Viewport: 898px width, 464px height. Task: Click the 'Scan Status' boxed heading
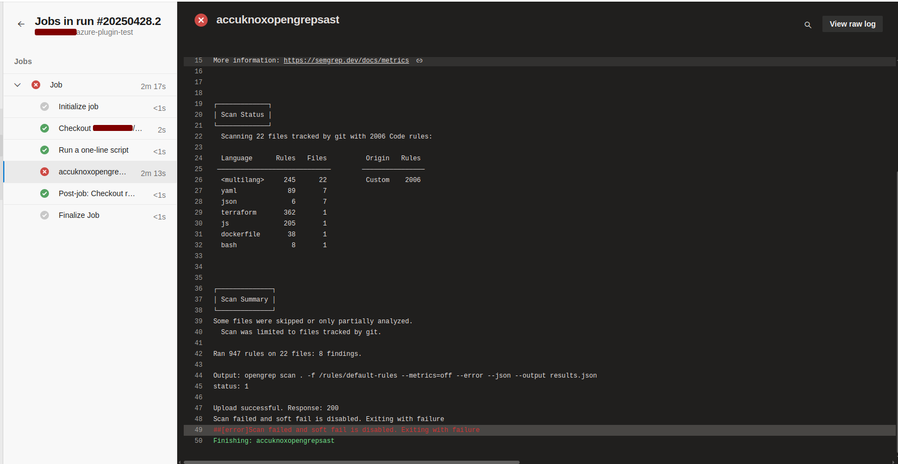(242, 115)
